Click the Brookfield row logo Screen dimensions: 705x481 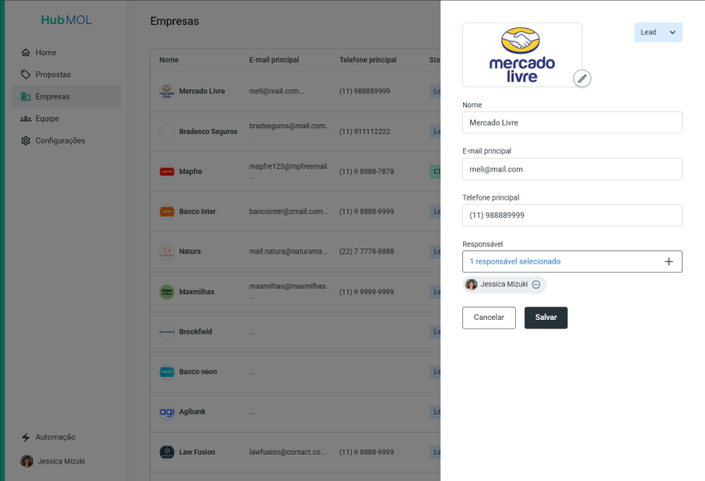coord(167,332)
